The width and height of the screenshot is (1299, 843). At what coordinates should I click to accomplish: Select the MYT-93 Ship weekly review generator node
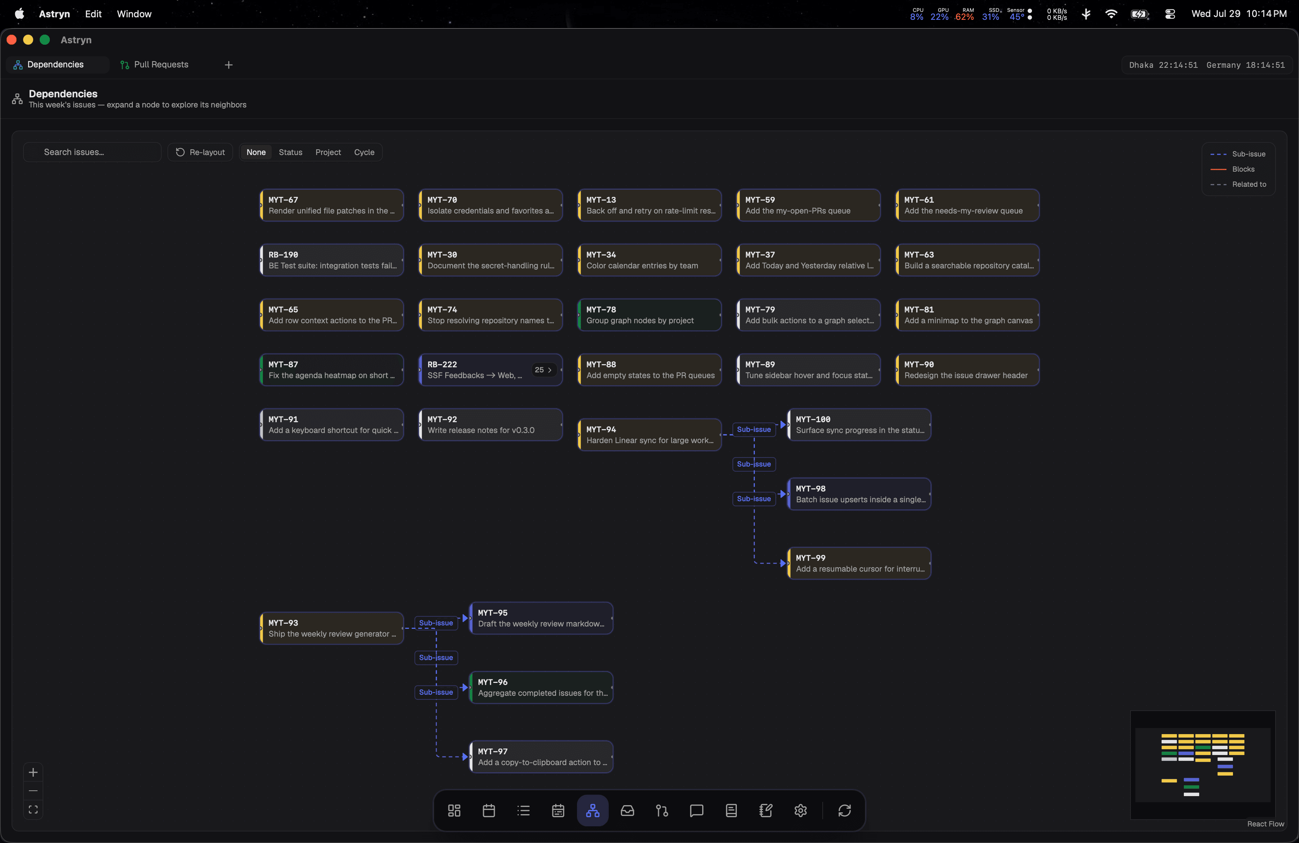332,628
